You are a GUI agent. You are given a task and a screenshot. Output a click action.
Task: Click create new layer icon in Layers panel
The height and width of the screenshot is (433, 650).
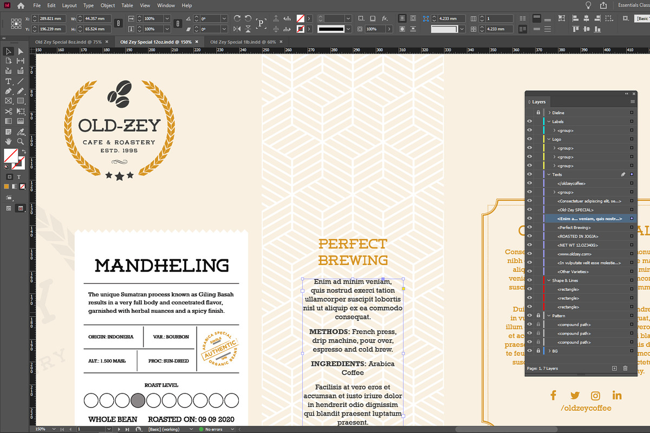614,369
